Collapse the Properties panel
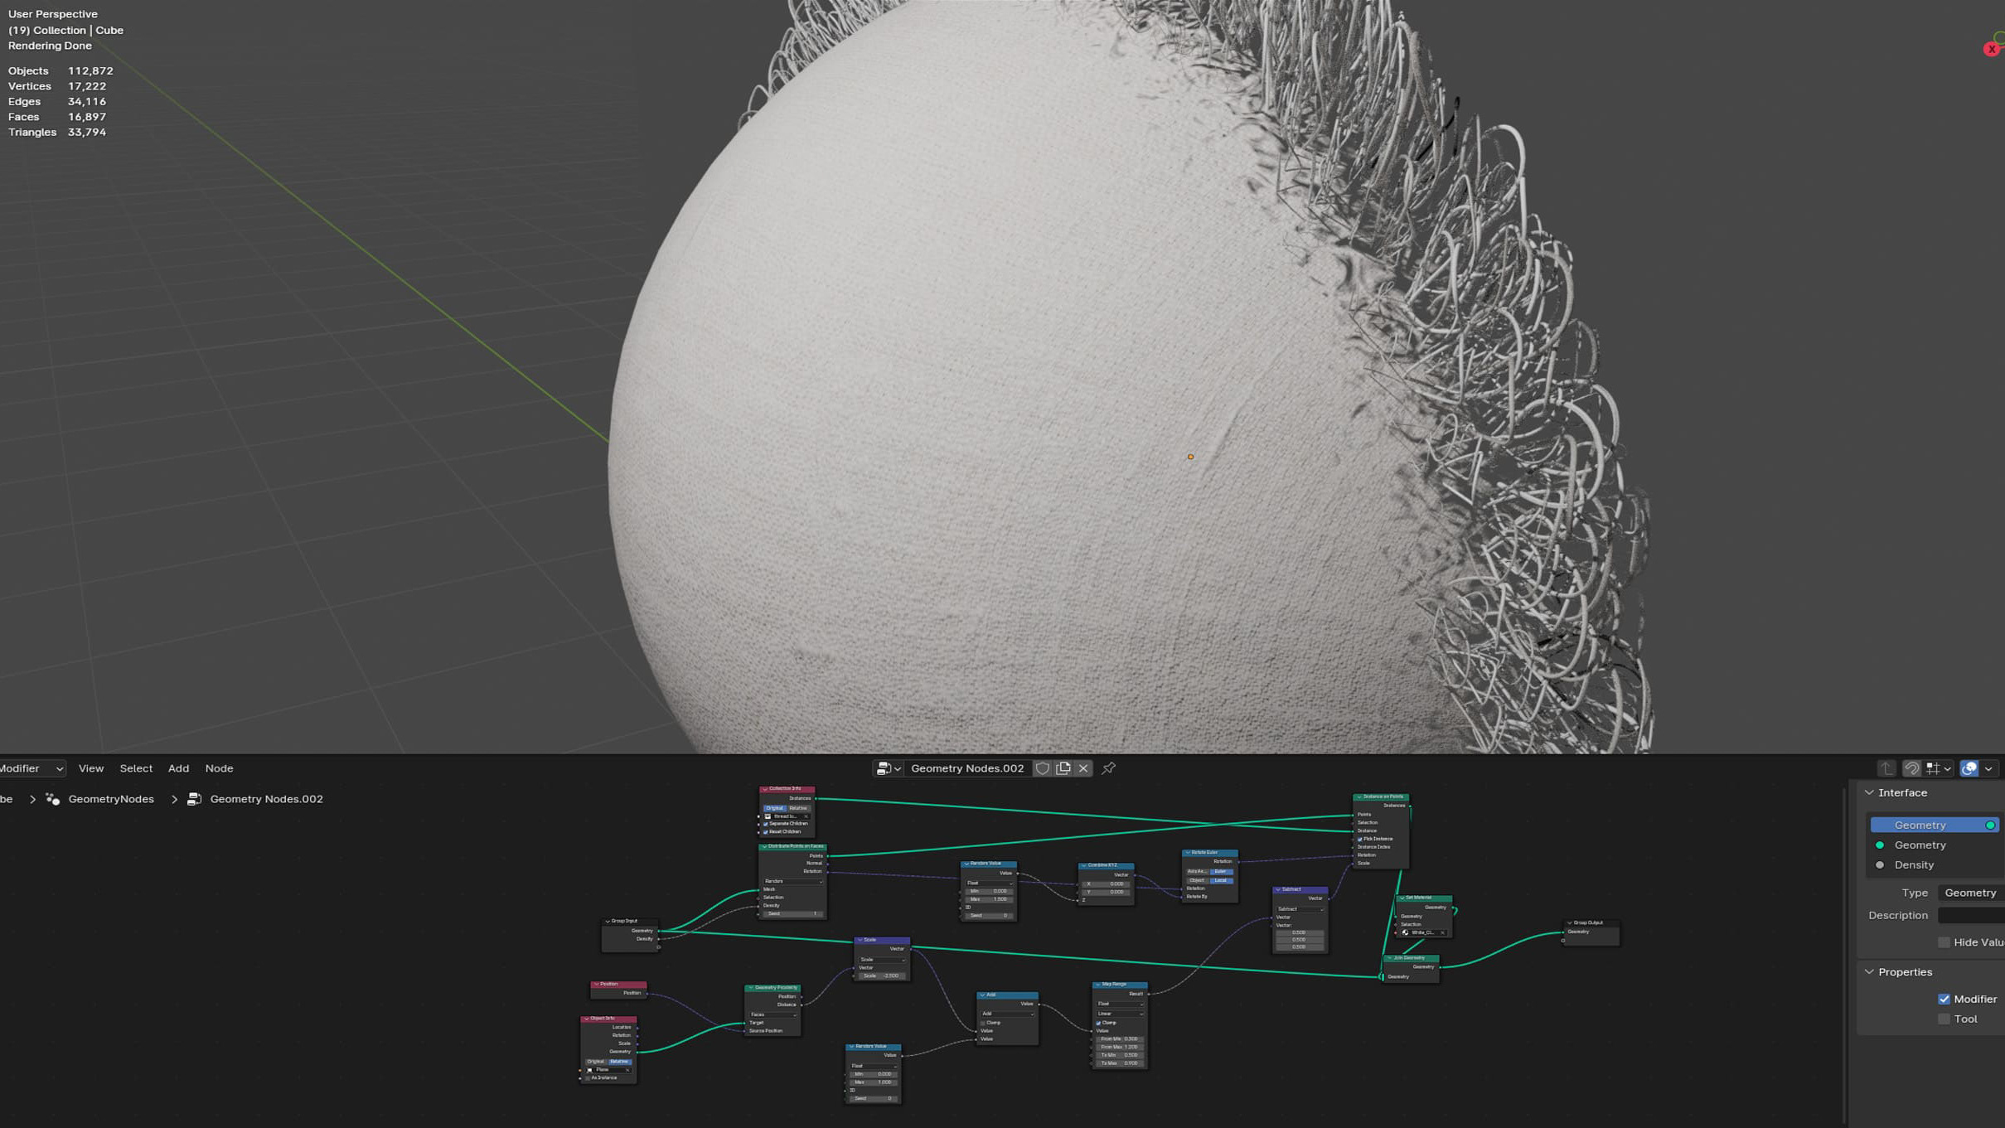 [1869, 971]
